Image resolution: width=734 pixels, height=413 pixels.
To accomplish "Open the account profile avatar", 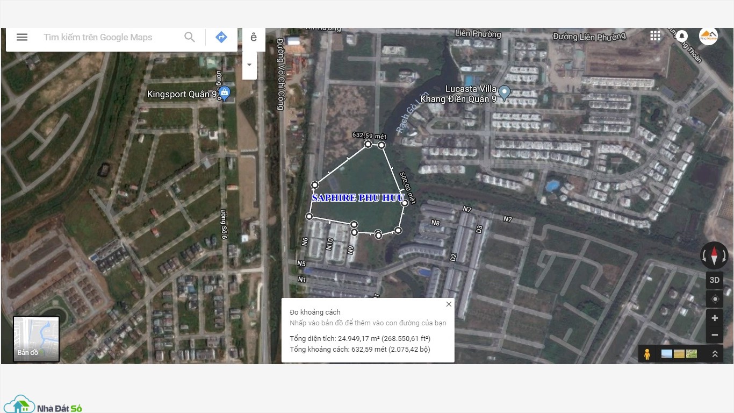I will [708, 35].
